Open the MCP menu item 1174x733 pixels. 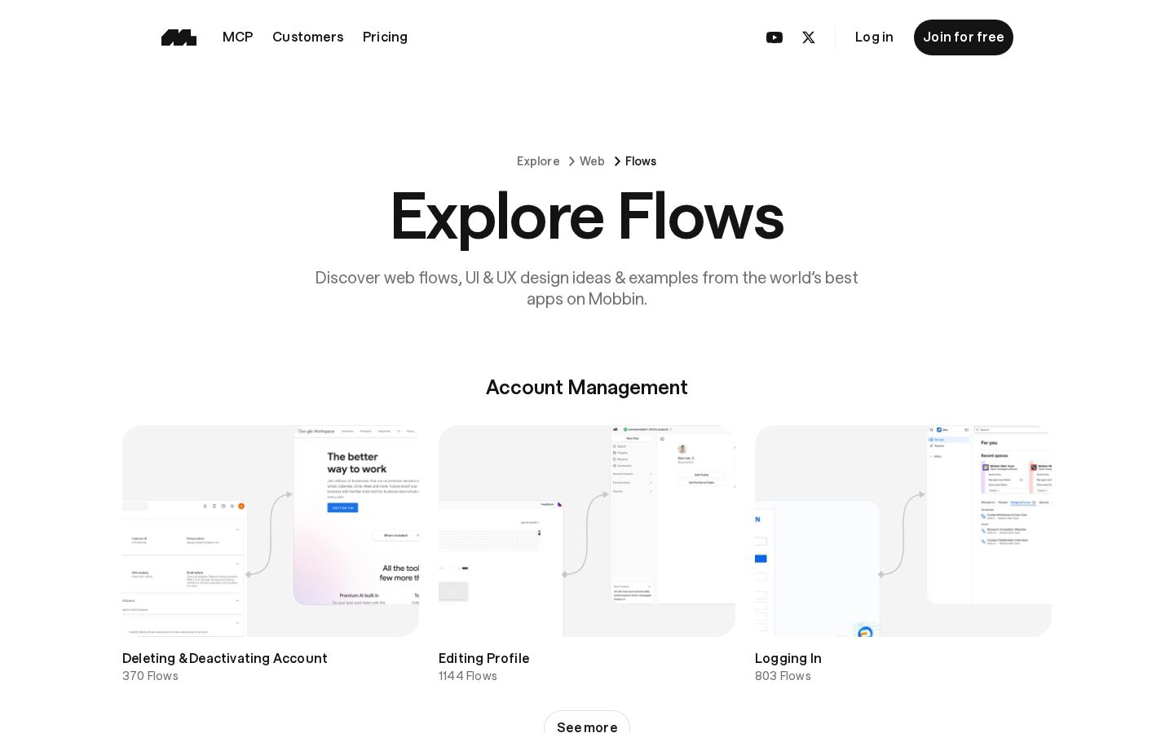tap(238, 37)
